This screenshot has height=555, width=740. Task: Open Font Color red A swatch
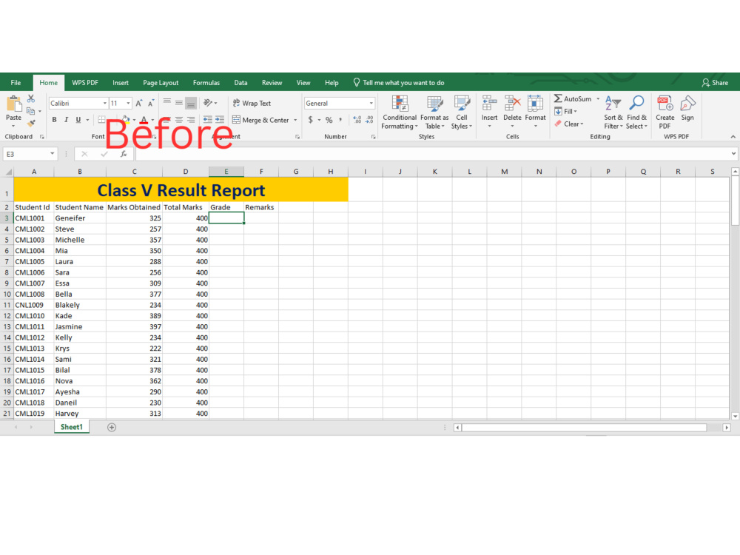144,120
